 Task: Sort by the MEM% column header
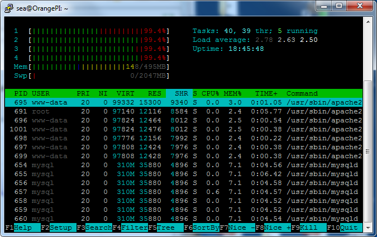[232, 93]
